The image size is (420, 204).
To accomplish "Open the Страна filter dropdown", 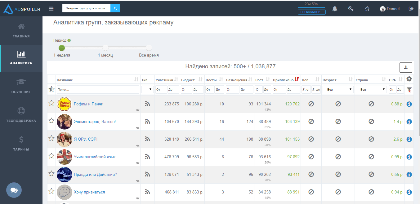I will (x=371, y=90).
